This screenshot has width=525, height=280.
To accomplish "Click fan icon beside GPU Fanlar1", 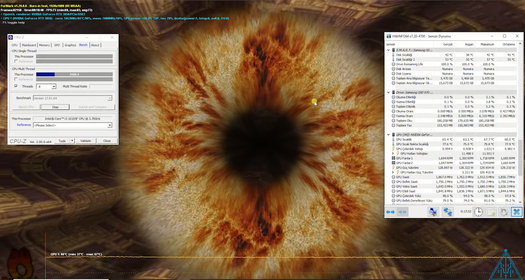I will pos(393,158).
